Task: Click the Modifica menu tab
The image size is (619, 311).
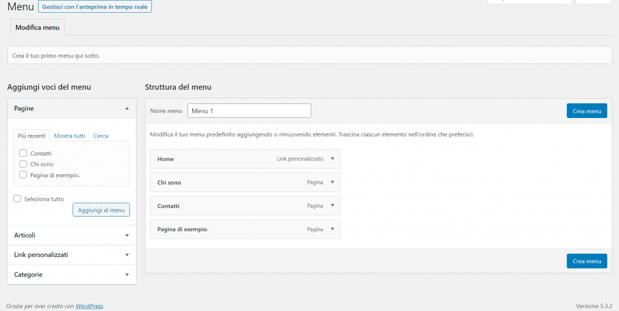Action: point(37,28)
